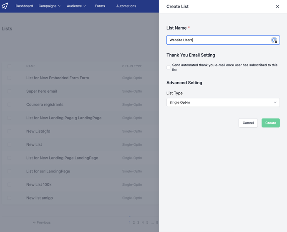287x232 pixels.
Task: Open the New List 100k entry
Action: 39,184
